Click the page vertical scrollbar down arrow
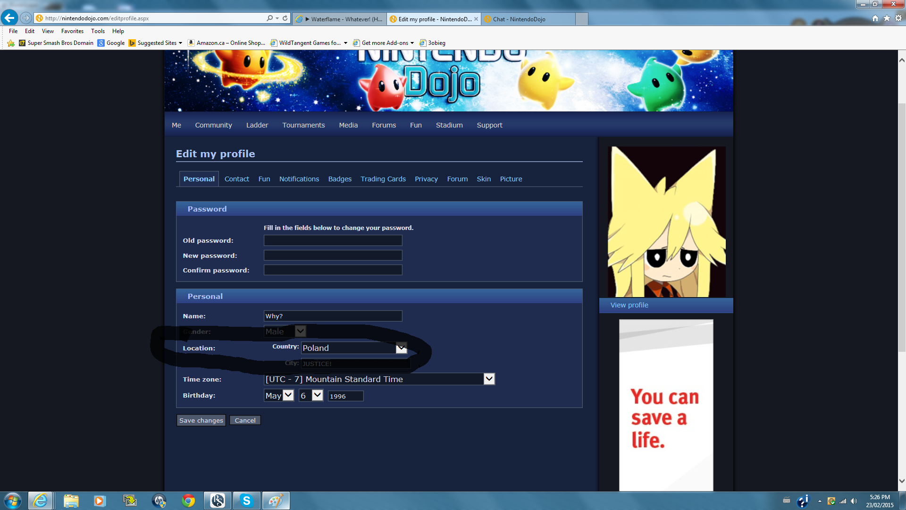 pos(902,481)
